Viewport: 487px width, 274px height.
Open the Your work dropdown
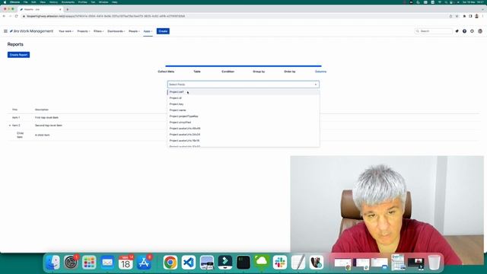66,31
